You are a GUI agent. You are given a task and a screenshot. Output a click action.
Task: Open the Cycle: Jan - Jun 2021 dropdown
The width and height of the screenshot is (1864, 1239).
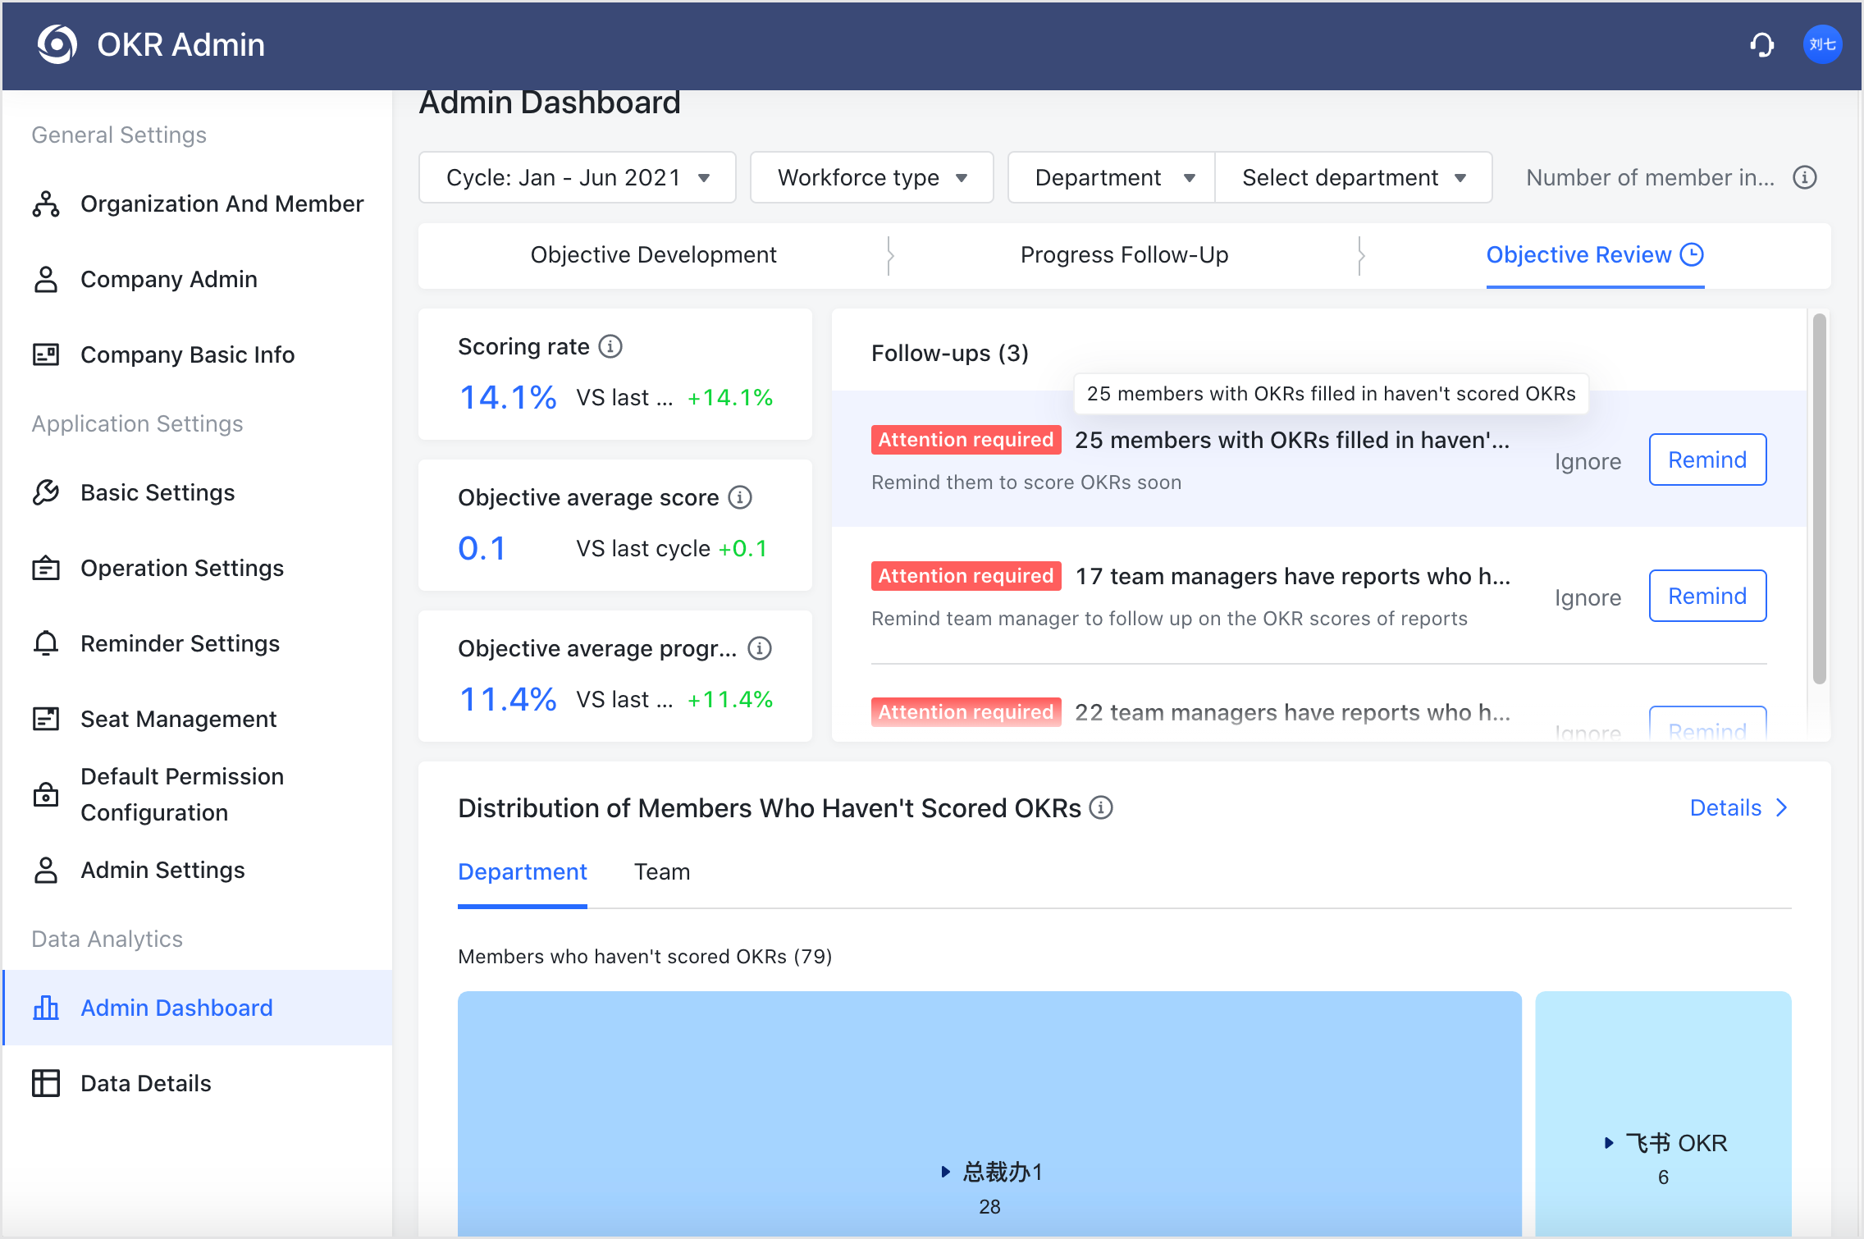[x=577, y=177]
